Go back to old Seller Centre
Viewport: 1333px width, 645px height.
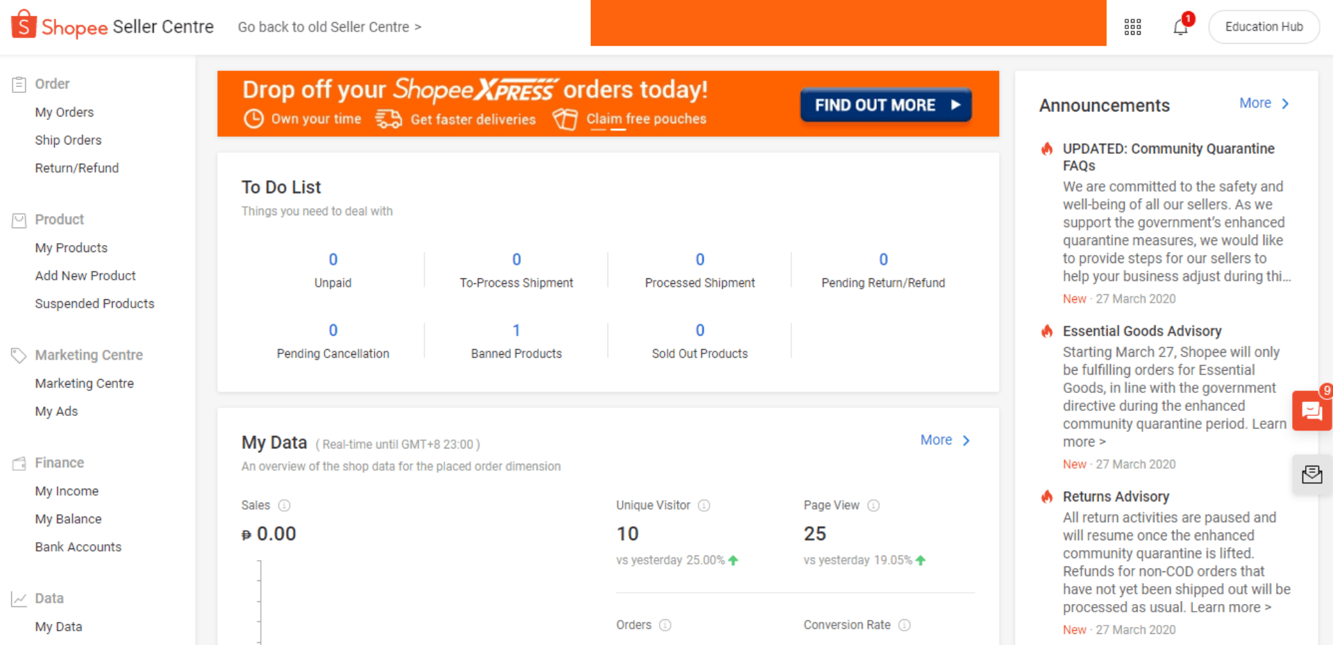pos(329,27)
